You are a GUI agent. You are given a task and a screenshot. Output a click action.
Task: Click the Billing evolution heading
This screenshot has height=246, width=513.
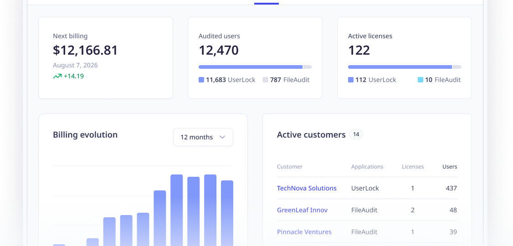[x=85, y=135]
